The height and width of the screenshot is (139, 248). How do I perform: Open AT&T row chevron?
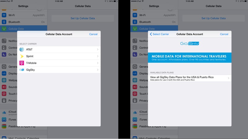click(98, 49)
